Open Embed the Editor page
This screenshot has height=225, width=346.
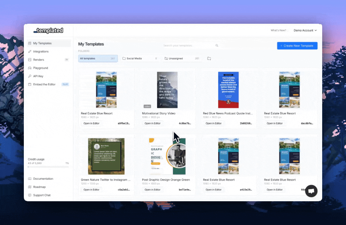point(44,84)
